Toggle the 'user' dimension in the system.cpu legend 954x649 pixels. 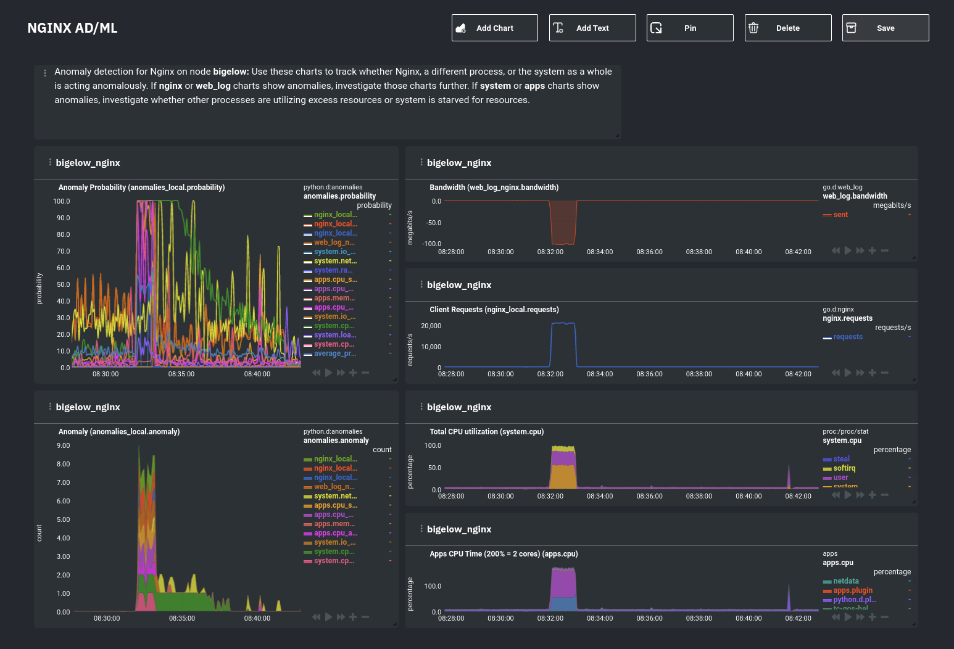click(x=840, y=477)
